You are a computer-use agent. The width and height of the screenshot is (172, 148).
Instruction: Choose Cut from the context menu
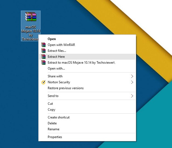pos(87,104)
